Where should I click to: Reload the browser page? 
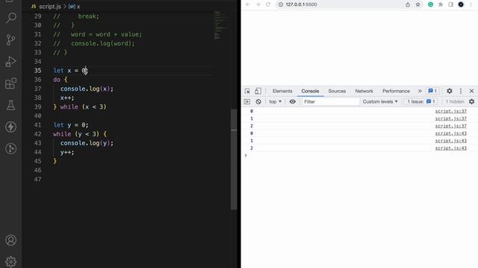pyautogui.click(x=268, y=4)
